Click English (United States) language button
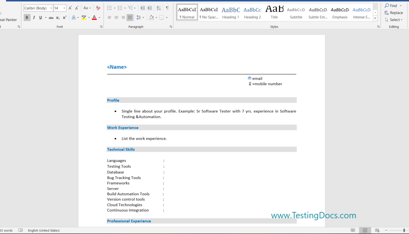The width and height of the screenshot is (409, 234). (44, 230)
